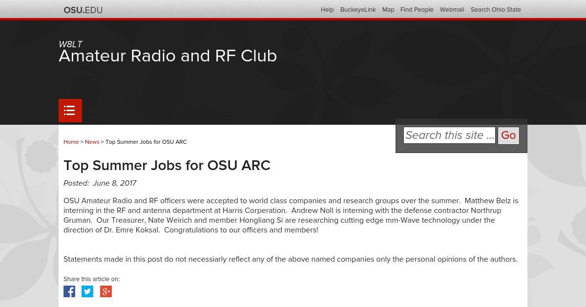The image size is (586, 307).
Task: Click the paragraph mentioning Harris Corporation
Action: tap(291, 215)
